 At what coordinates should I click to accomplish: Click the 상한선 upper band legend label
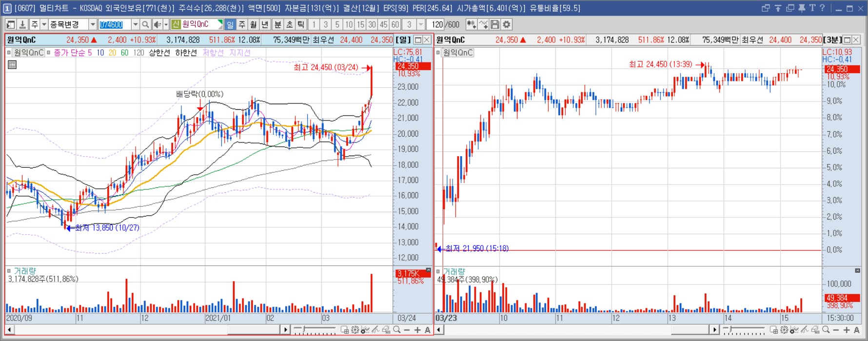(x=159, y=53)
